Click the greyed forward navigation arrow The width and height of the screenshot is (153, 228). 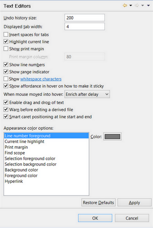tap(136, 6)
